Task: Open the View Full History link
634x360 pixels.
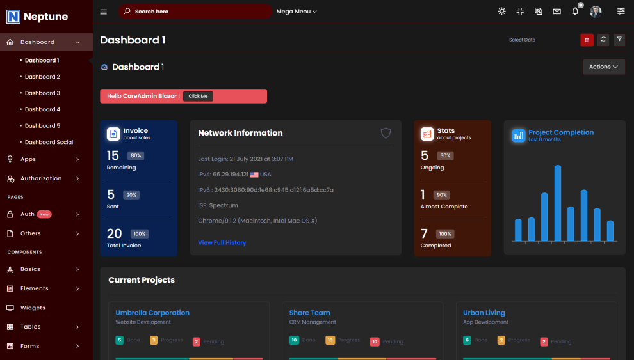Action: [222, 242]
